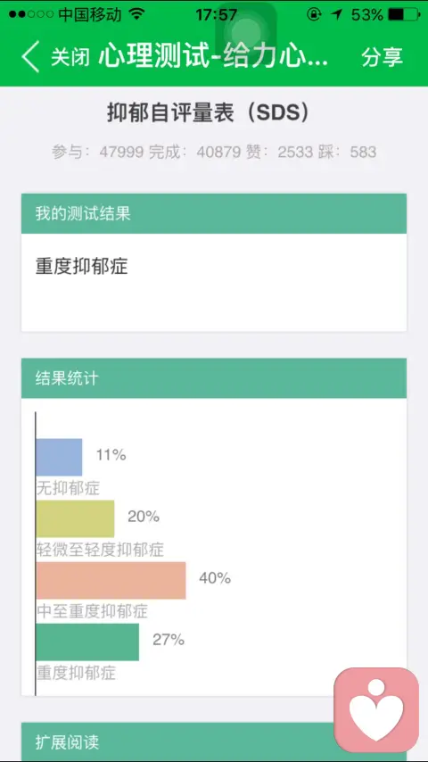Viewport: 428px width, 762px height.
Task: Select the blue 11% bar
Action: click(59, 457)
